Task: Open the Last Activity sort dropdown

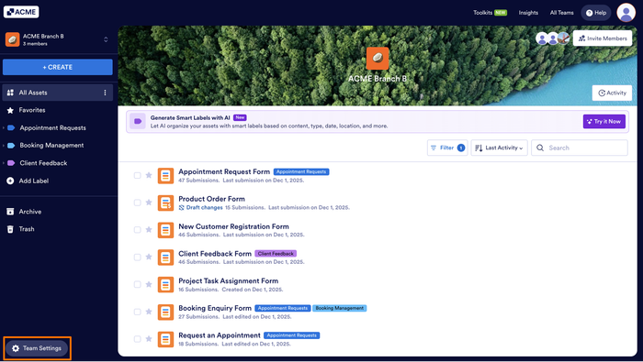Action: [499, 148]
